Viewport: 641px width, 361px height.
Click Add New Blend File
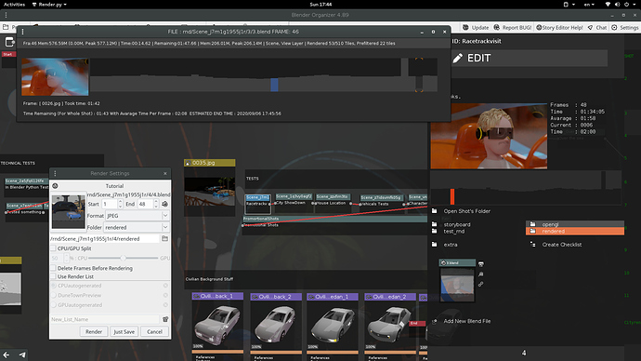click(x=467, y=321)
